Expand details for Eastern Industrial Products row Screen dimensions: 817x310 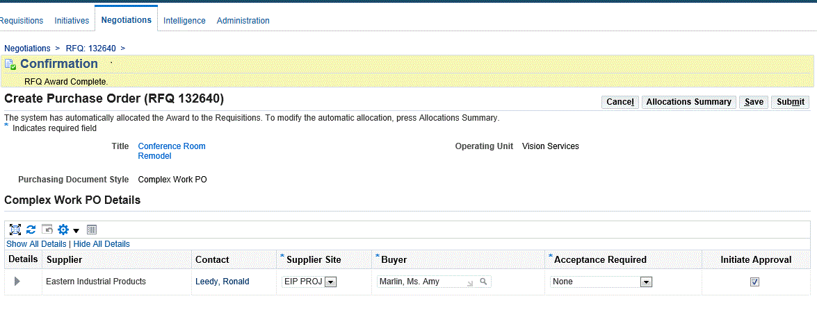pos(17,282)
